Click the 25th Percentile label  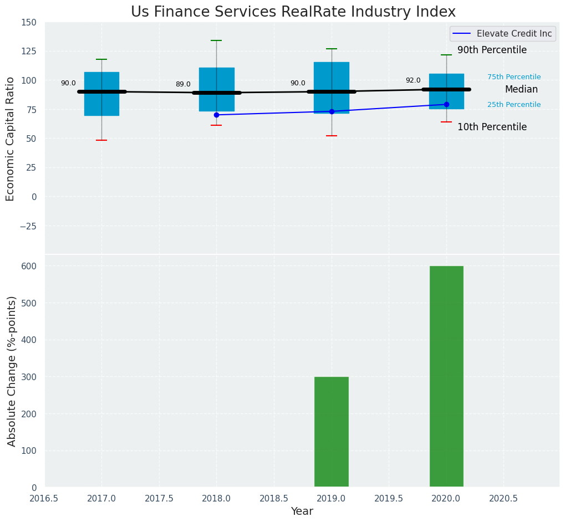(x=514, y=105)
